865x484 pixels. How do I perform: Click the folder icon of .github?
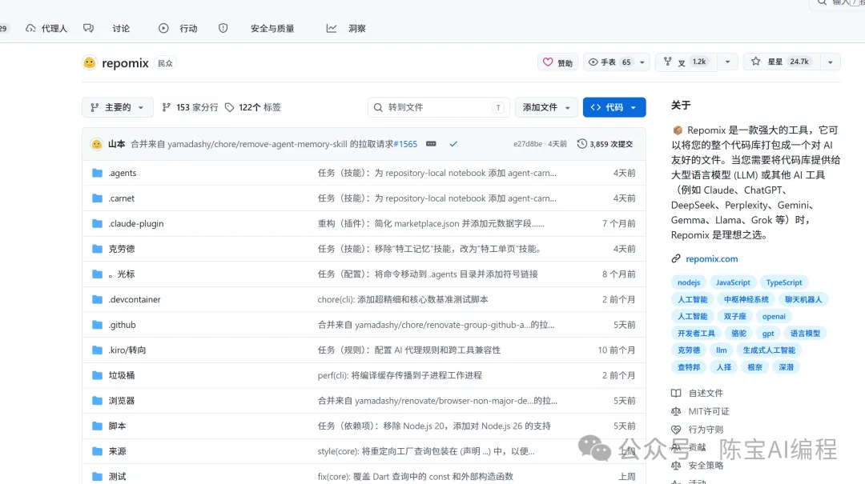(97, 326)
